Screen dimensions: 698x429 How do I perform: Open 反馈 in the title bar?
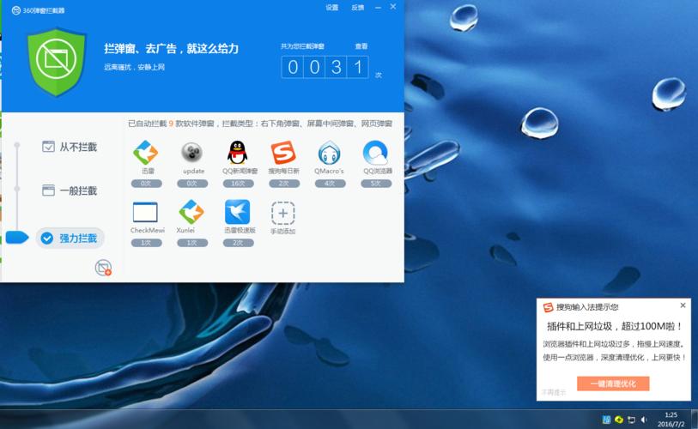coord(357,8)
